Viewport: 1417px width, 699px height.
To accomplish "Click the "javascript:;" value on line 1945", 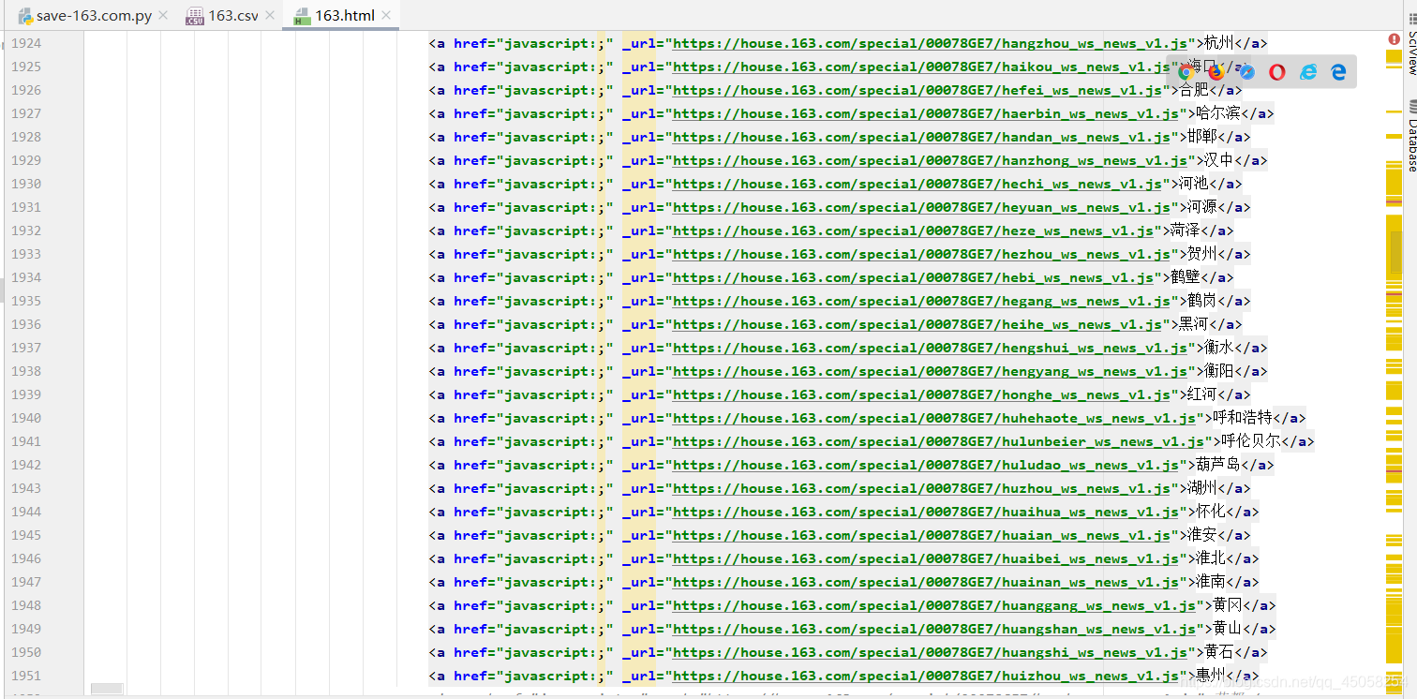I will 554,535.
